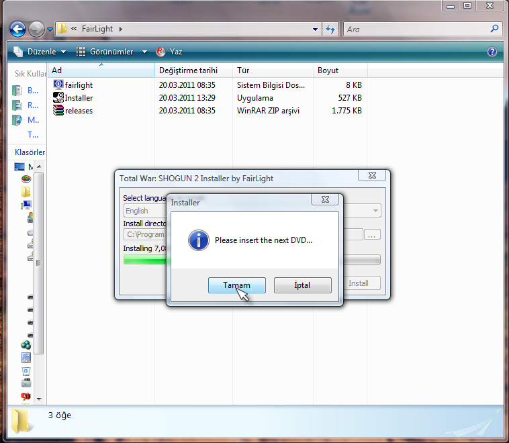The width and height of the screenshot is (509, 443).
Task: Open the Düzenle menu
Action: click(x=40, y=52)
